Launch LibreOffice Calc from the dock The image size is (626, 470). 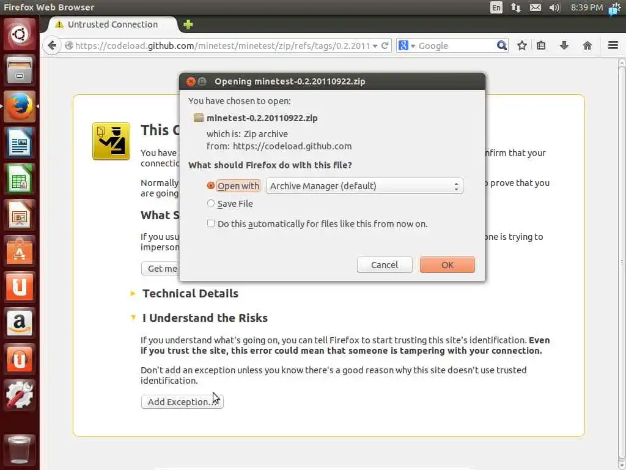coord(19,178)
